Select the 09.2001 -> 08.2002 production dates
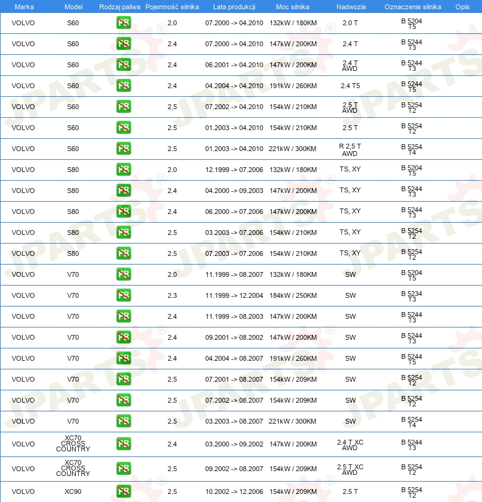 (234, 337)
